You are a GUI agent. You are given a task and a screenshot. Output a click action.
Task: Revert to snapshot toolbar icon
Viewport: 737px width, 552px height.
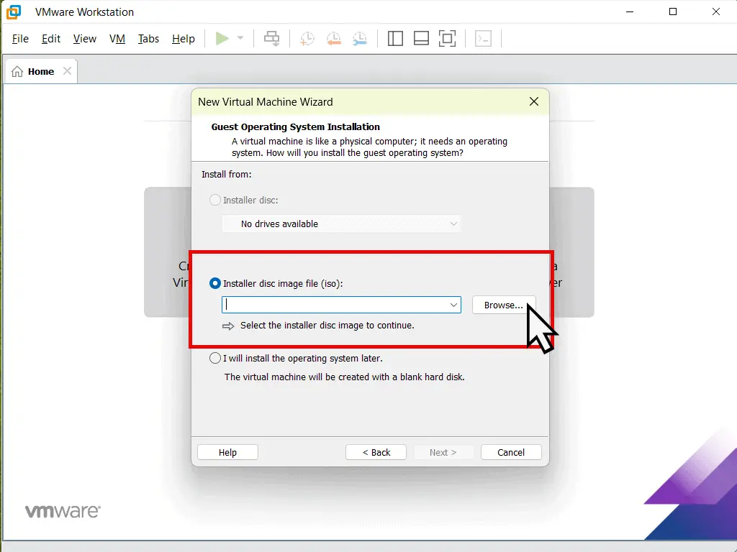(x=334, y=39)
